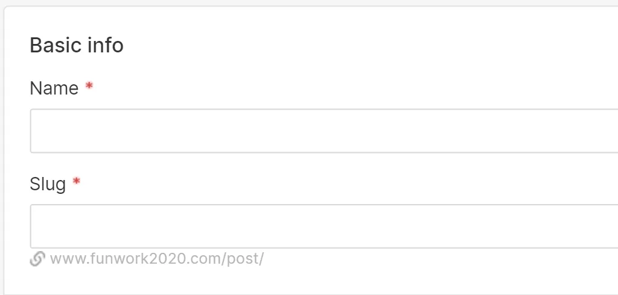Click the www.funwork2020.com/post/ URL text
Viewport: 618px width, 295px height.
point(157,259)
